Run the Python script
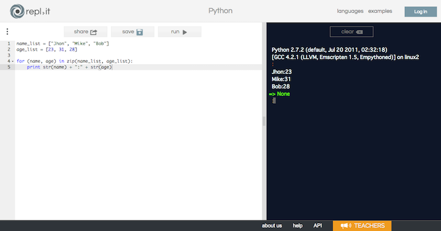Viewport: 441px width, 231px height. coord(179,32)
